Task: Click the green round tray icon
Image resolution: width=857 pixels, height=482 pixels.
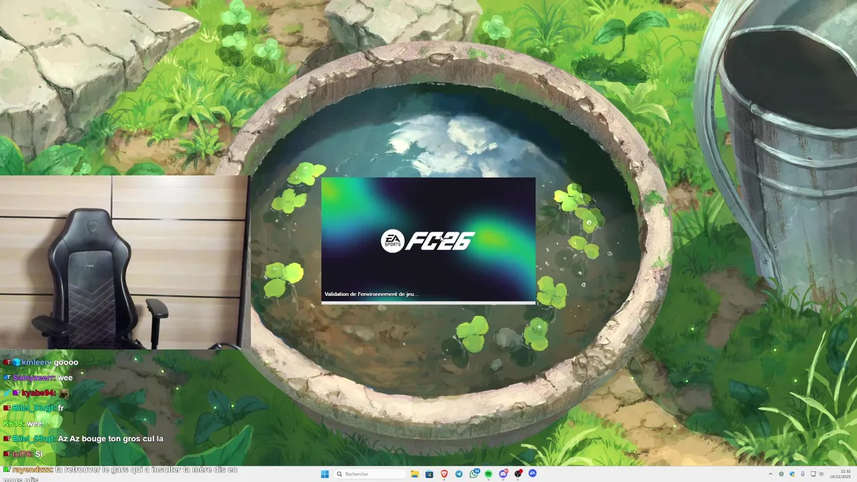Action: coord(781,474)
